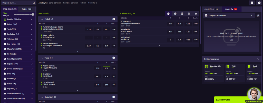Click the Masa Tenisi (478) paddle icon
This screenshot has height=103, width=263.
pyautogui.click(x=5, y=49)
